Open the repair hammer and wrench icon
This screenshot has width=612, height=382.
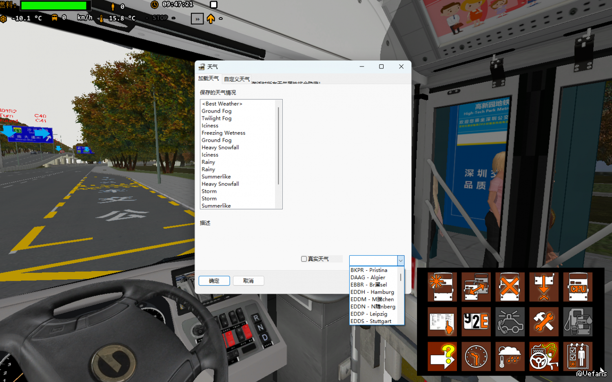(543, 322)
